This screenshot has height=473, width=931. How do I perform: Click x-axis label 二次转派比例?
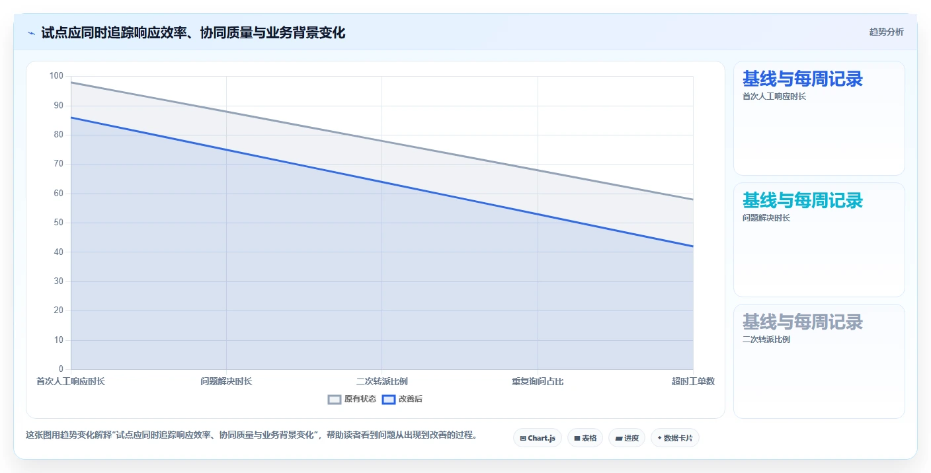pos(382,381)
